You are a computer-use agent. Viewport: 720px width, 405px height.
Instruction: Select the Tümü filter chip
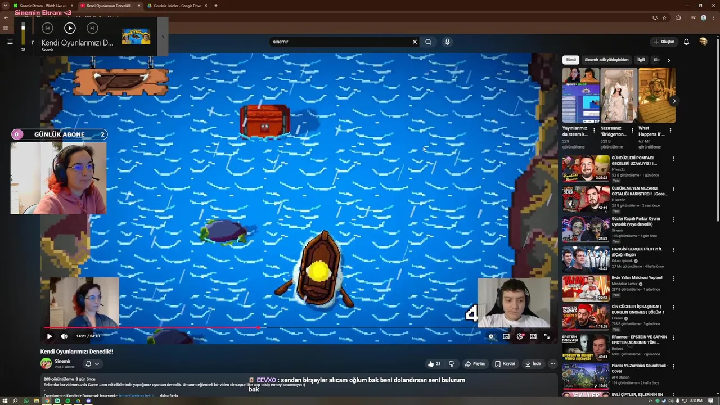(571, 60)
